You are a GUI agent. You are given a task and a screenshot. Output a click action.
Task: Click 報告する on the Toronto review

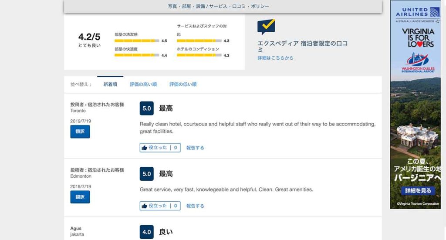(x=195, y=148)
